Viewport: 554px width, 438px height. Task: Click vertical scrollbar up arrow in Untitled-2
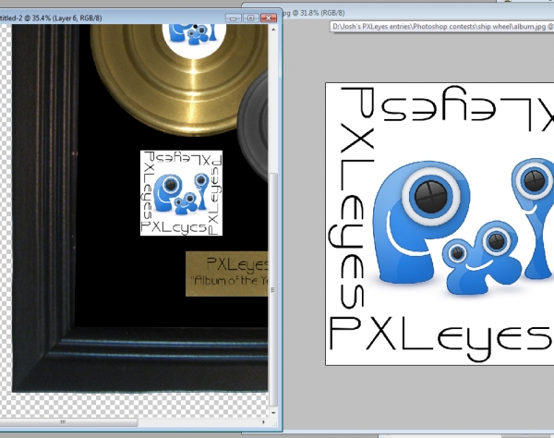pos(273,30)
